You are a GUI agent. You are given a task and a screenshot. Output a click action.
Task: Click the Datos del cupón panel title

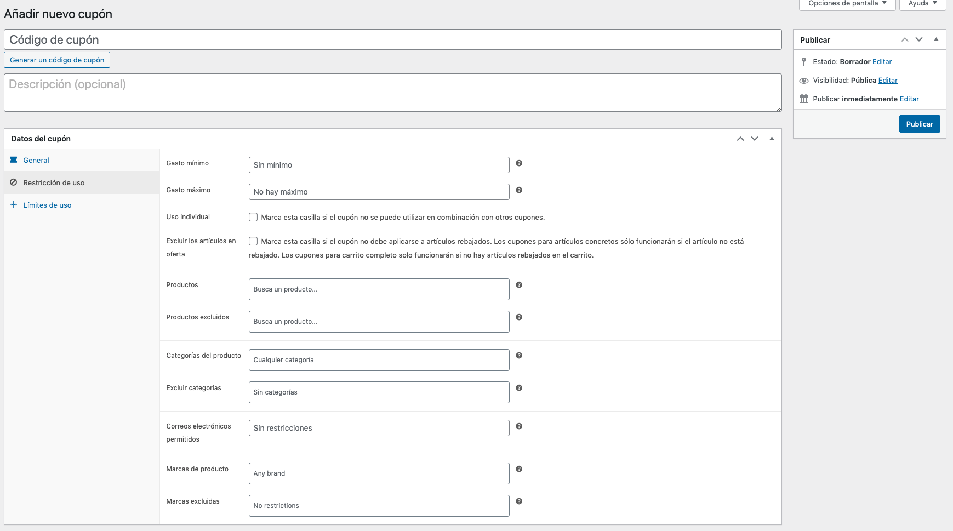pyautogui.click(x=41, y=139)
